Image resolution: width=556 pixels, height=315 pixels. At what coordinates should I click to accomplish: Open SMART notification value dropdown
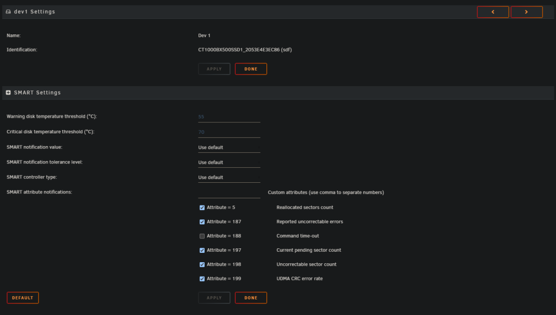click(229, 147)
